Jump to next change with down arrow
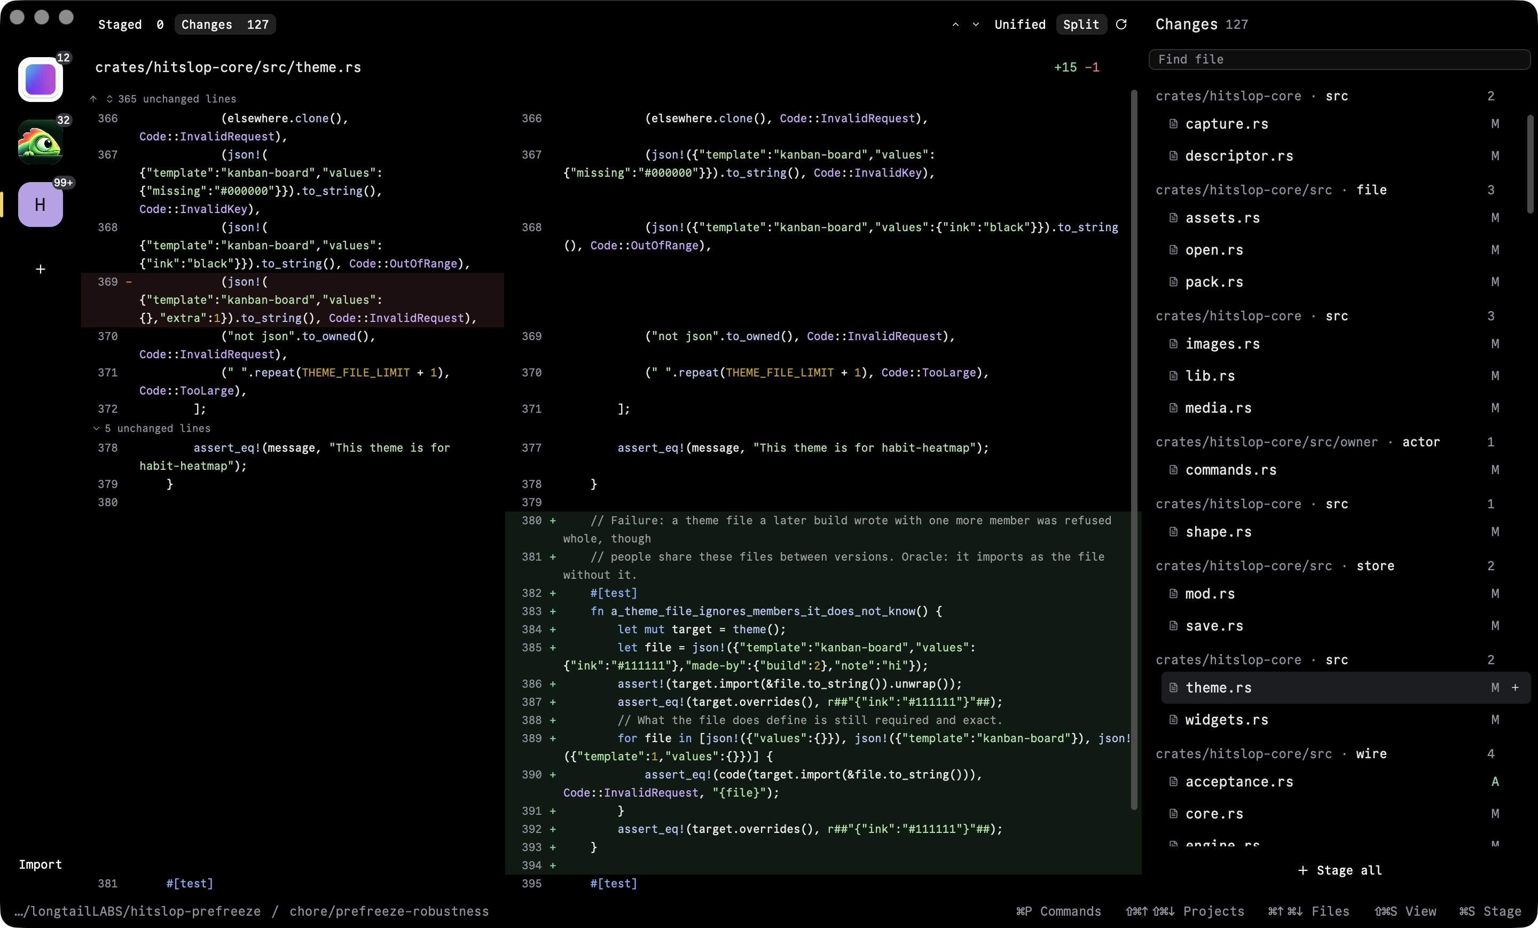 click(x=976, y=25)
